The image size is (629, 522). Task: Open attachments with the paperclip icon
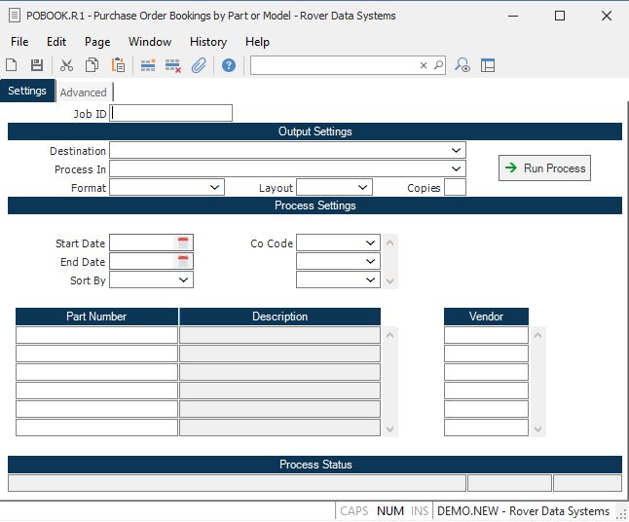[199, 65]
